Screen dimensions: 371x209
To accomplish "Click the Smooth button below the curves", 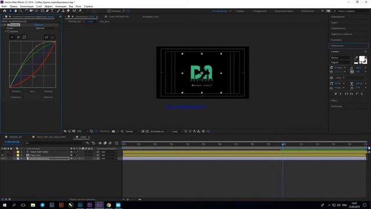I will tap(48, 92).
